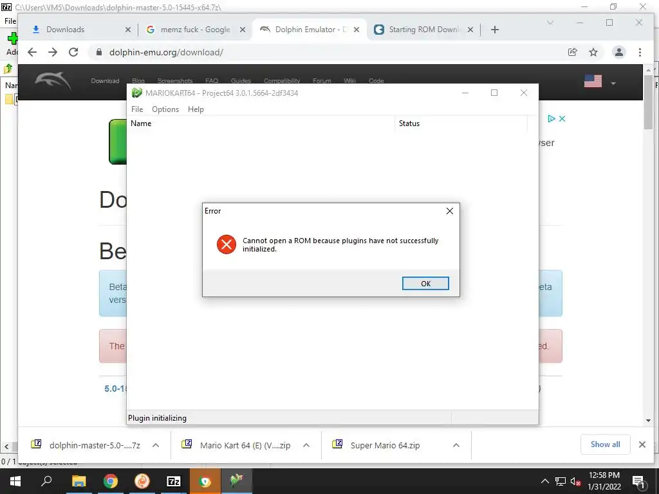Click the AdChoices triangle icon

(x=552, y=119)
